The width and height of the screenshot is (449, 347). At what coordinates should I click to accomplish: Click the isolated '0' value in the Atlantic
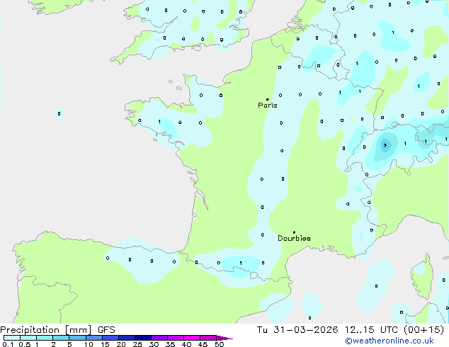(x=59, y=114)
